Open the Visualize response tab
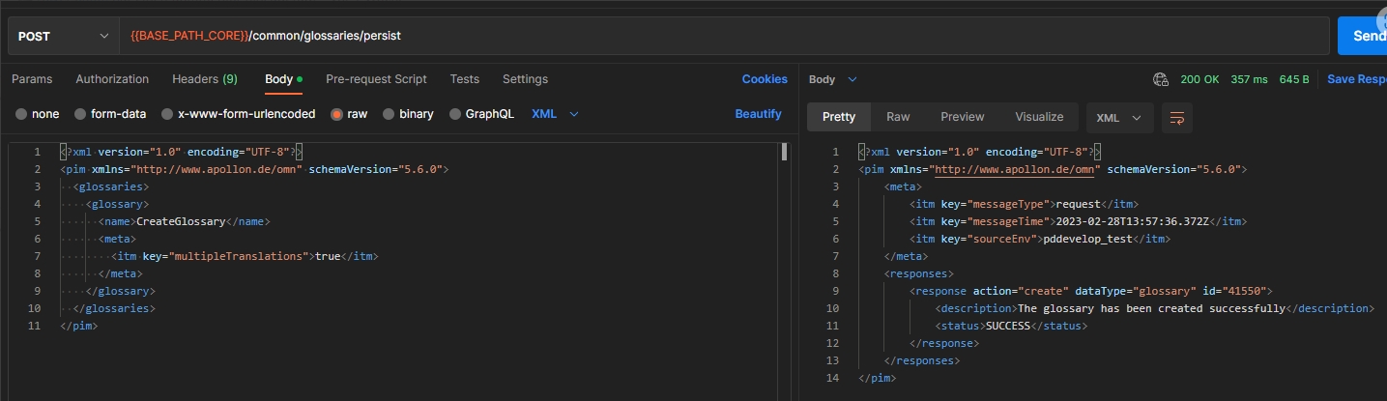The width and height of the screenshot is (1387, 401). pos(1039,117)
